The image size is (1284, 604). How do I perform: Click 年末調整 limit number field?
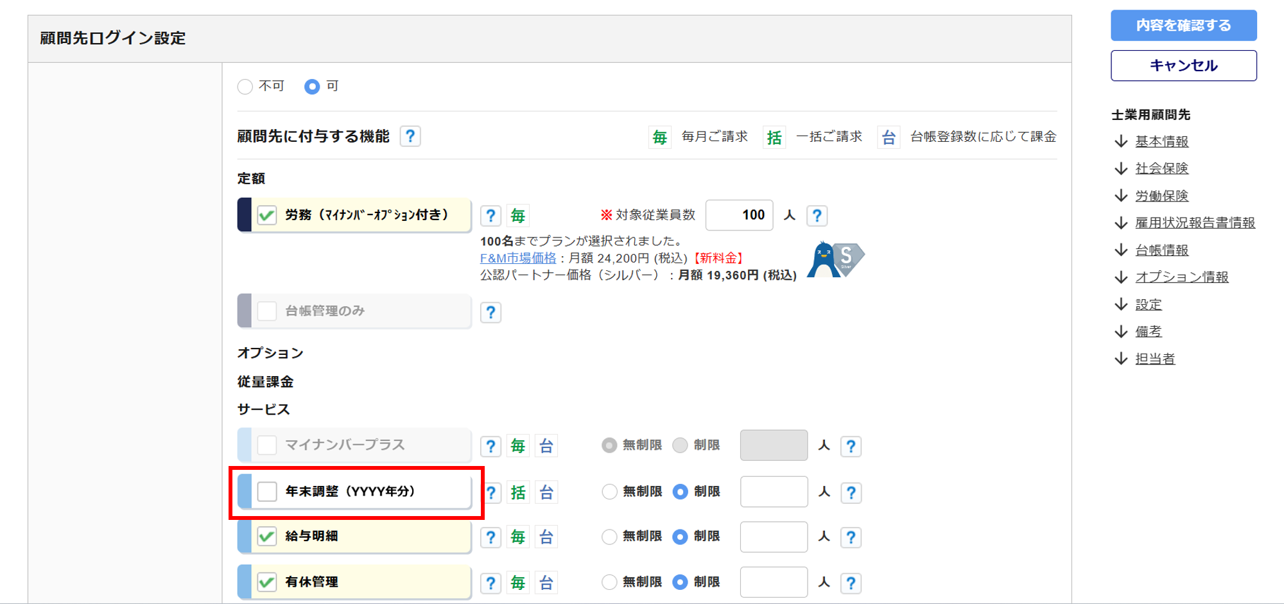[774, 492]
